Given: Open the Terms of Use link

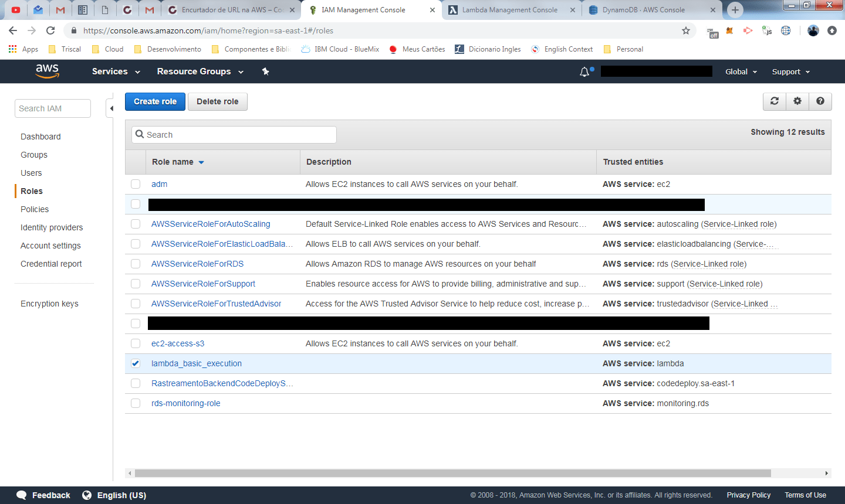Looking at the screenshot, I should pos(805,495).
